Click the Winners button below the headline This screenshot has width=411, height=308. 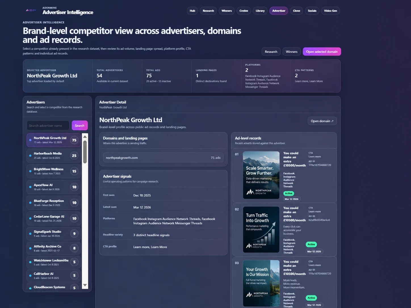coord(292,52)
